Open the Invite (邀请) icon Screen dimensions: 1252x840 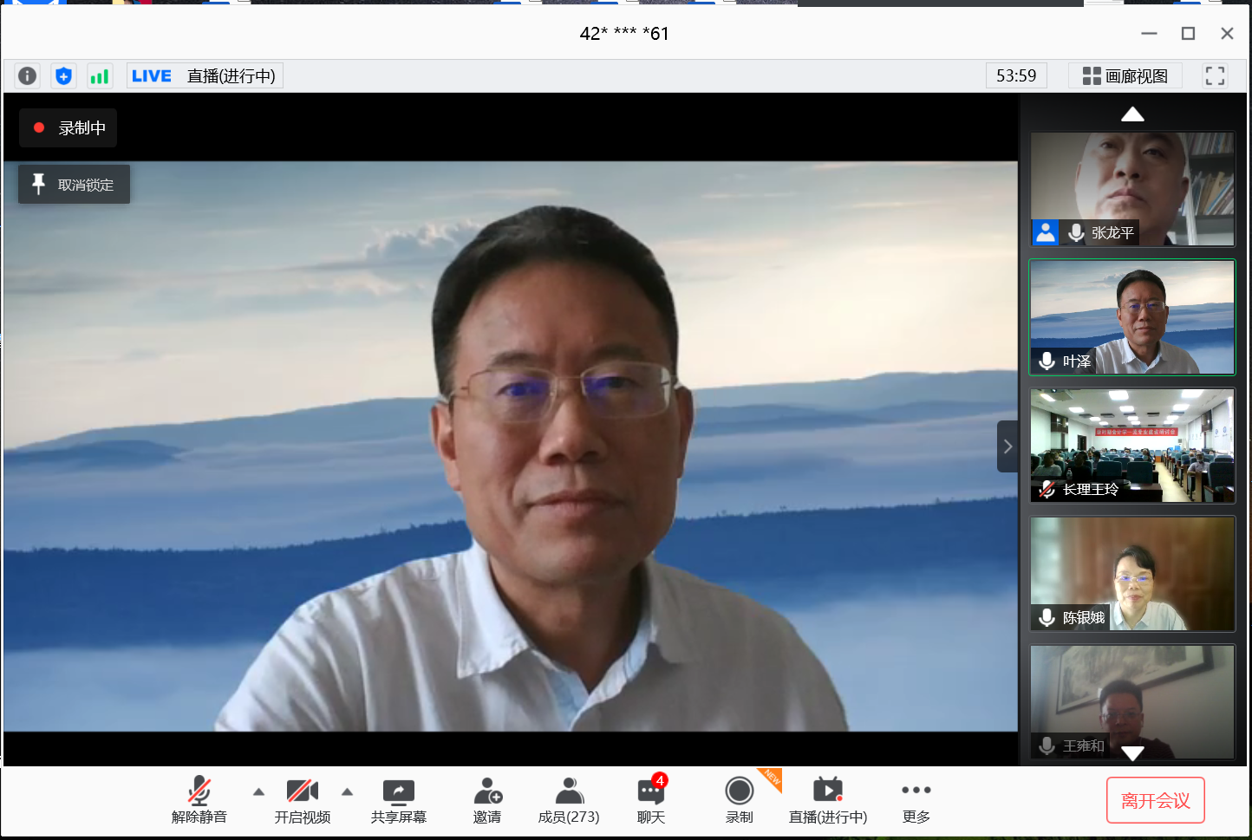pos(487,800)
